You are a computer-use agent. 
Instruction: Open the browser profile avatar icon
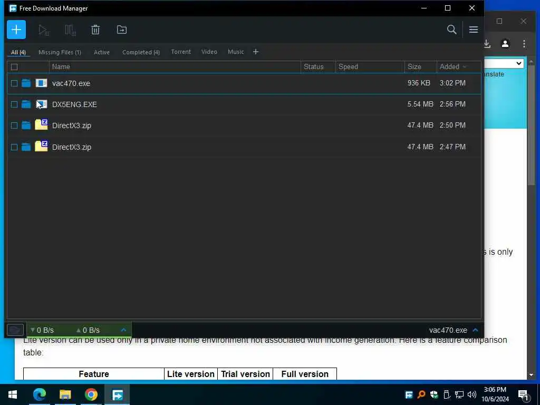(x=505, y=44)
